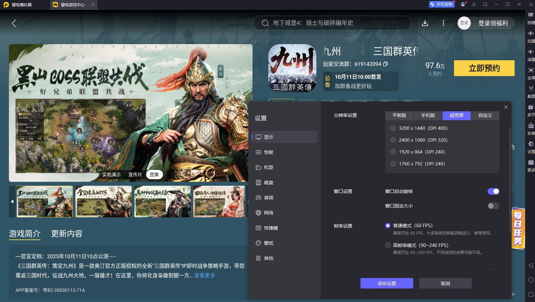Click Android recent apps square in sidebar
The image size is (535, 302).
pyautogui.click(x=531, y=294)
